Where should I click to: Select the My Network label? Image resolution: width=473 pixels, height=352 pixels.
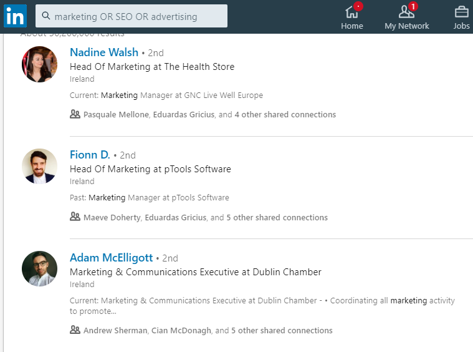407,26
